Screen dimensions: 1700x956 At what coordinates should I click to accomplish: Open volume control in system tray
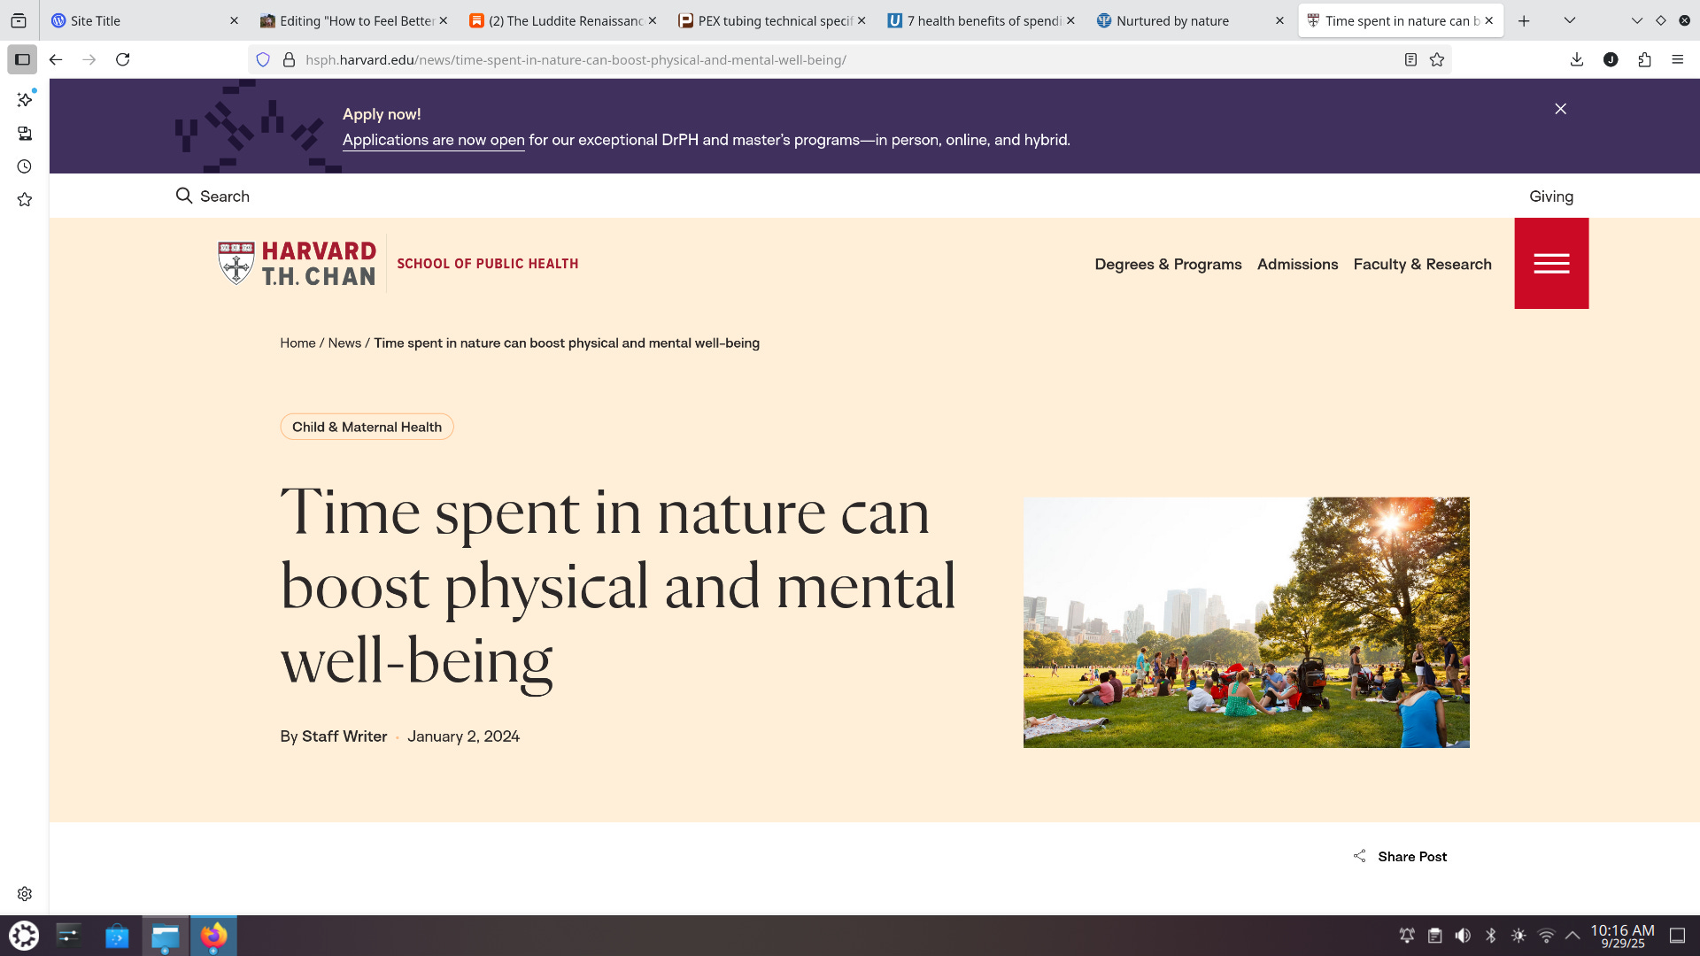pos(1463,936)
